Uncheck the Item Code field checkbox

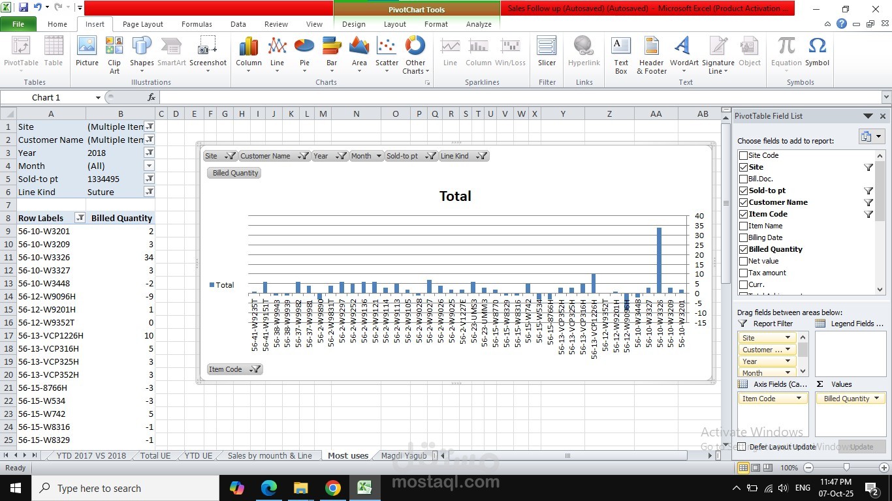coord(743,214)
